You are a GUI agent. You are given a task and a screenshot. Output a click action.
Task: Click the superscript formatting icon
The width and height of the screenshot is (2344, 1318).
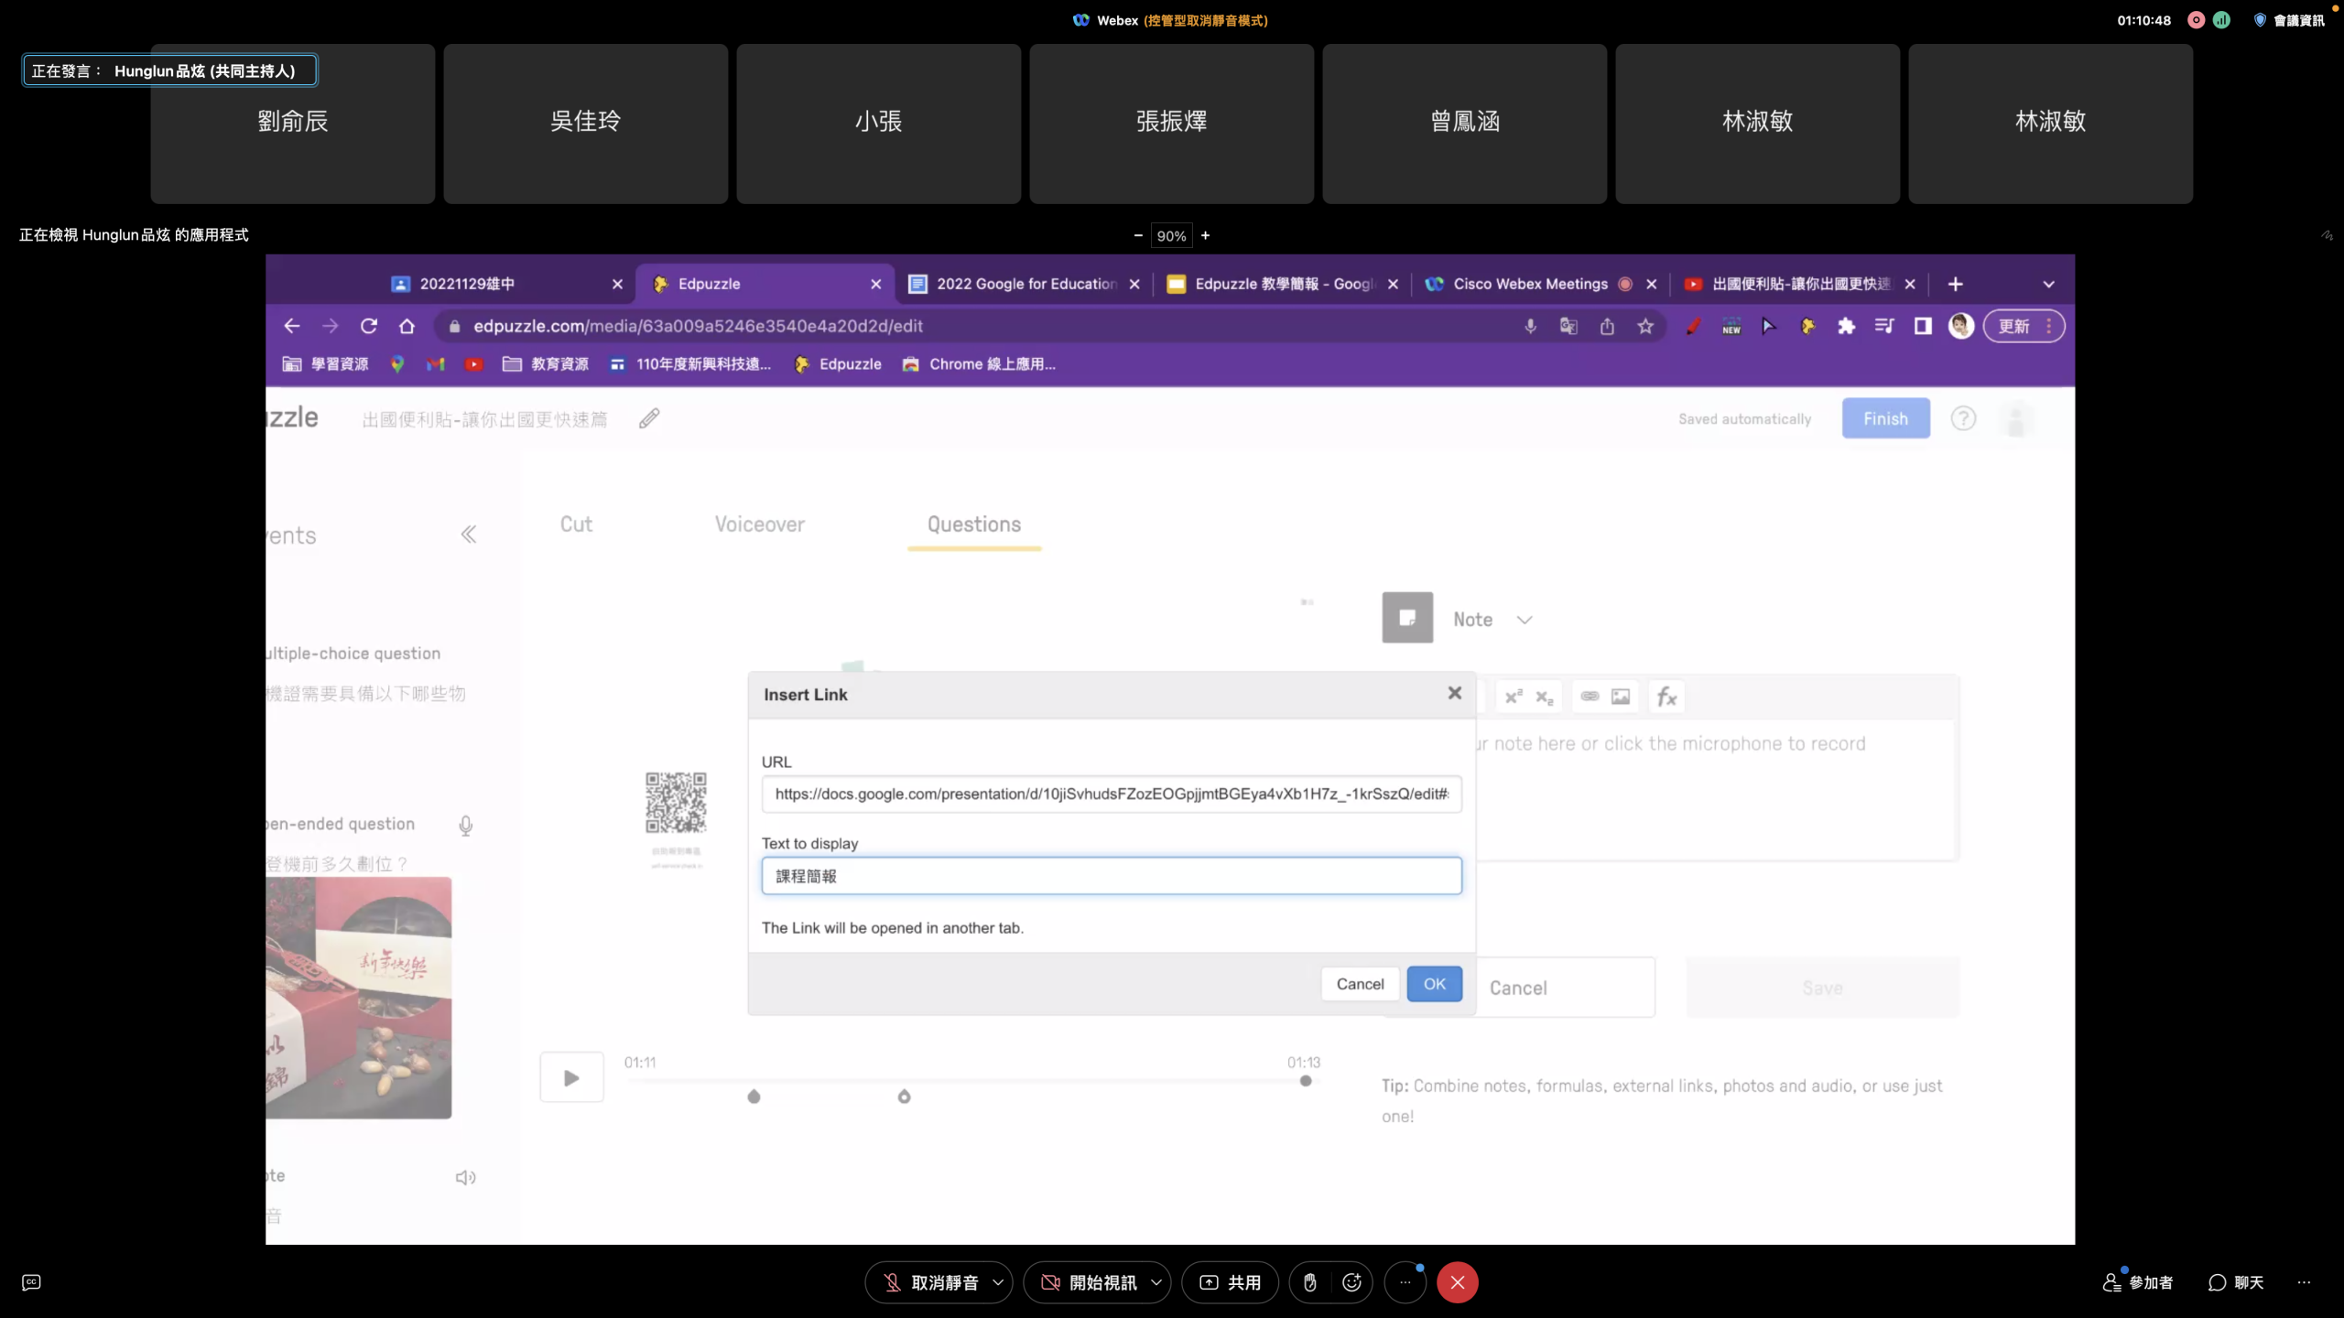pyautogui.click(x=1514, y=697)
